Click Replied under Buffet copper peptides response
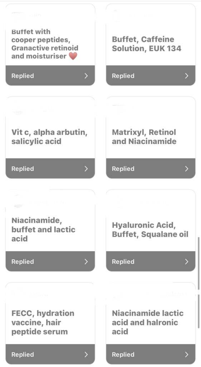The height and width of the screenshot is (367, 201). coord(23,76)
